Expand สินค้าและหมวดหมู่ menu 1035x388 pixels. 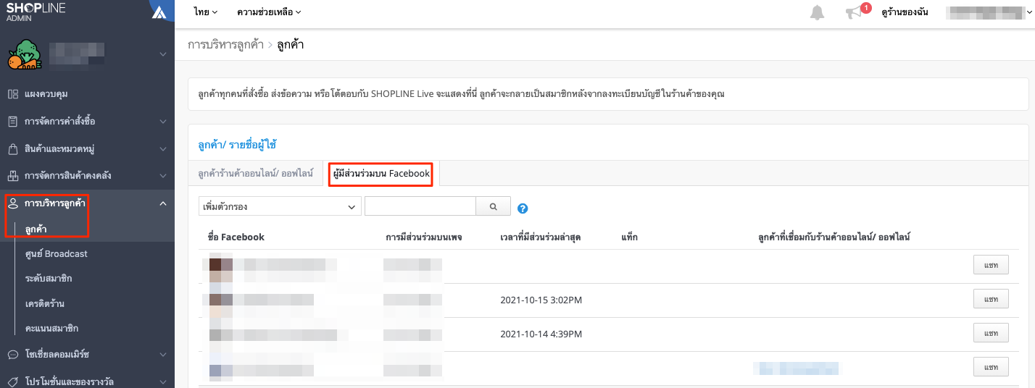pyautogui.click(x=162, y=149)
